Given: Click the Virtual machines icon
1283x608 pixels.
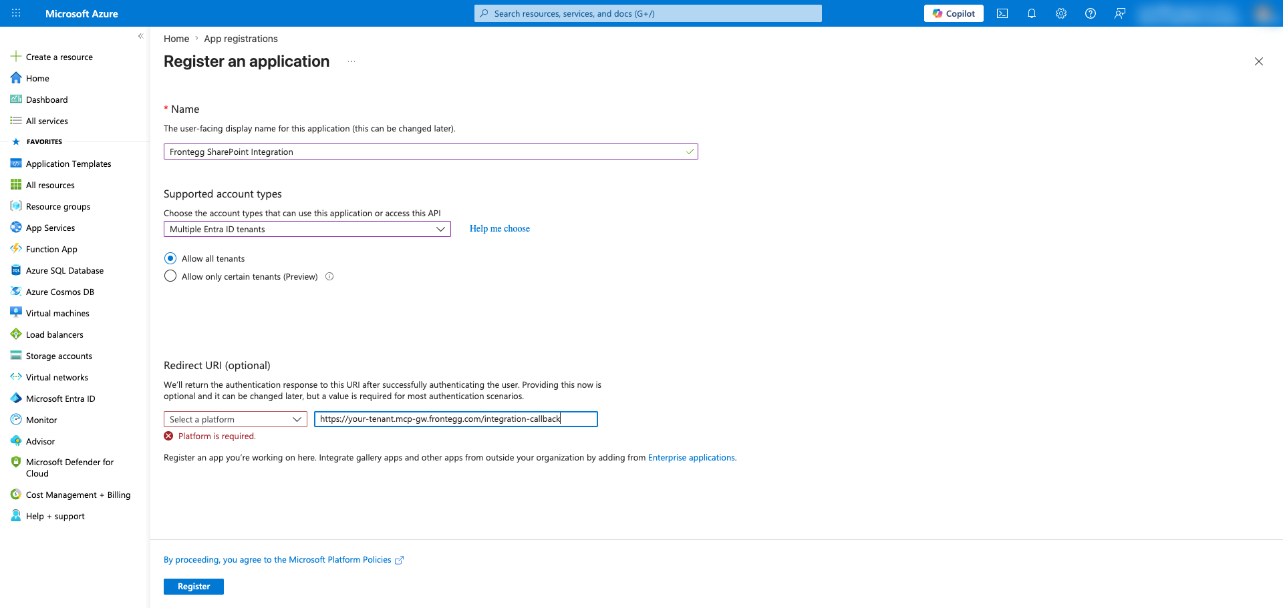Looking at the screenshot, I should tap(16, 313).
